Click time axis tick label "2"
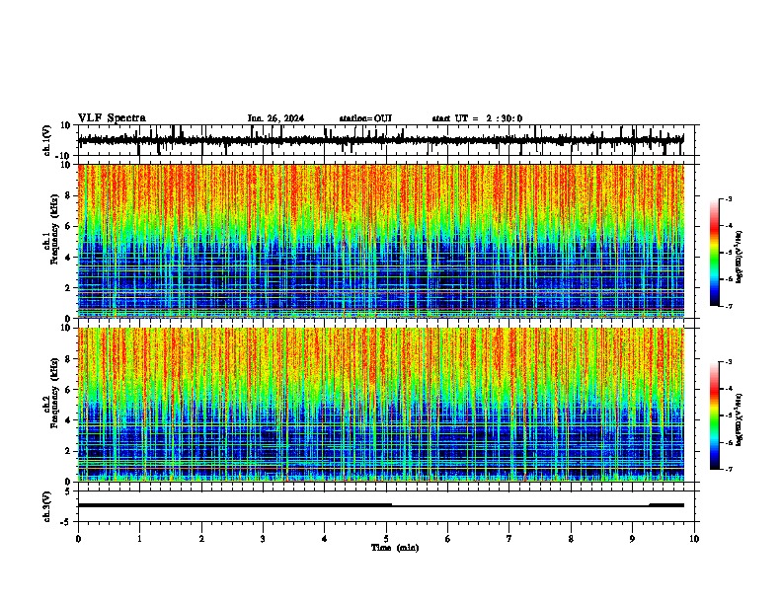 tap(201, 539)
